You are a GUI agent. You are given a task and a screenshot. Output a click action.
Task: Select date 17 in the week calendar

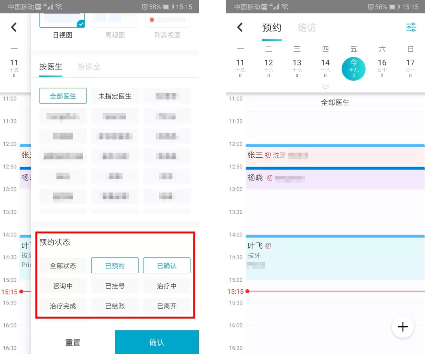(x=410, y=68)
